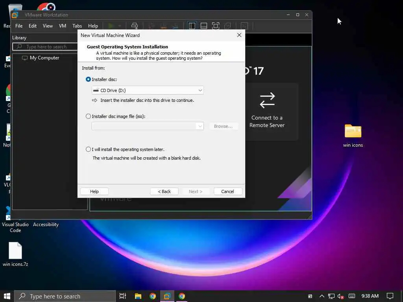Screen dimensions: 403x302
Task: Select My Computer in the Library tree
Action: pyautogui.click(x=44, y=58)
